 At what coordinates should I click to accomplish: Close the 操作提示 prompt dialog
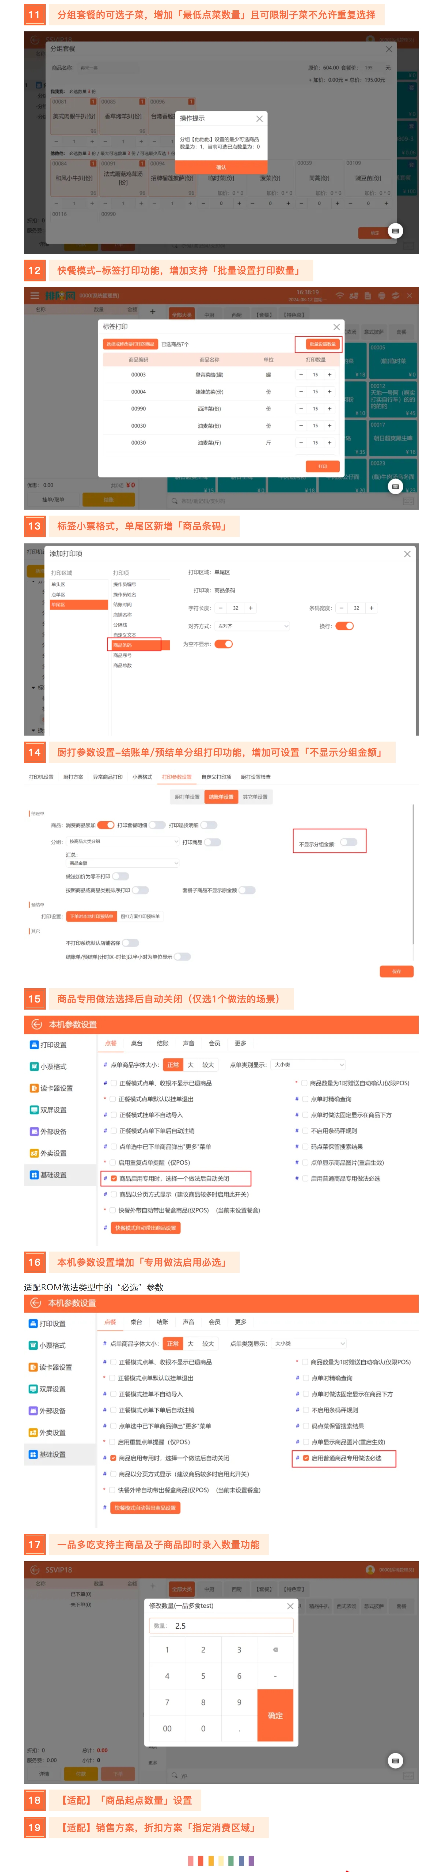tap(259, 118)
